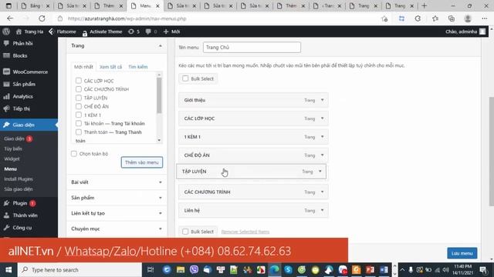Open the Install Plugins submenu item
The width and height of the screenshot is (494, 277).
tap(19, 179)
